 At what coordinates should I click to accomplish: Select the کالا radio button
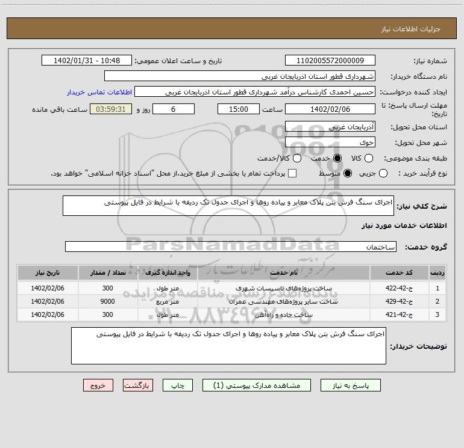tap(368, 158)
